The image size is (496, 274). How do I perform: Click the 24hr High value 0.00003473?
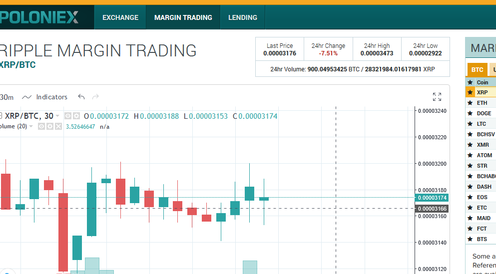377,53
